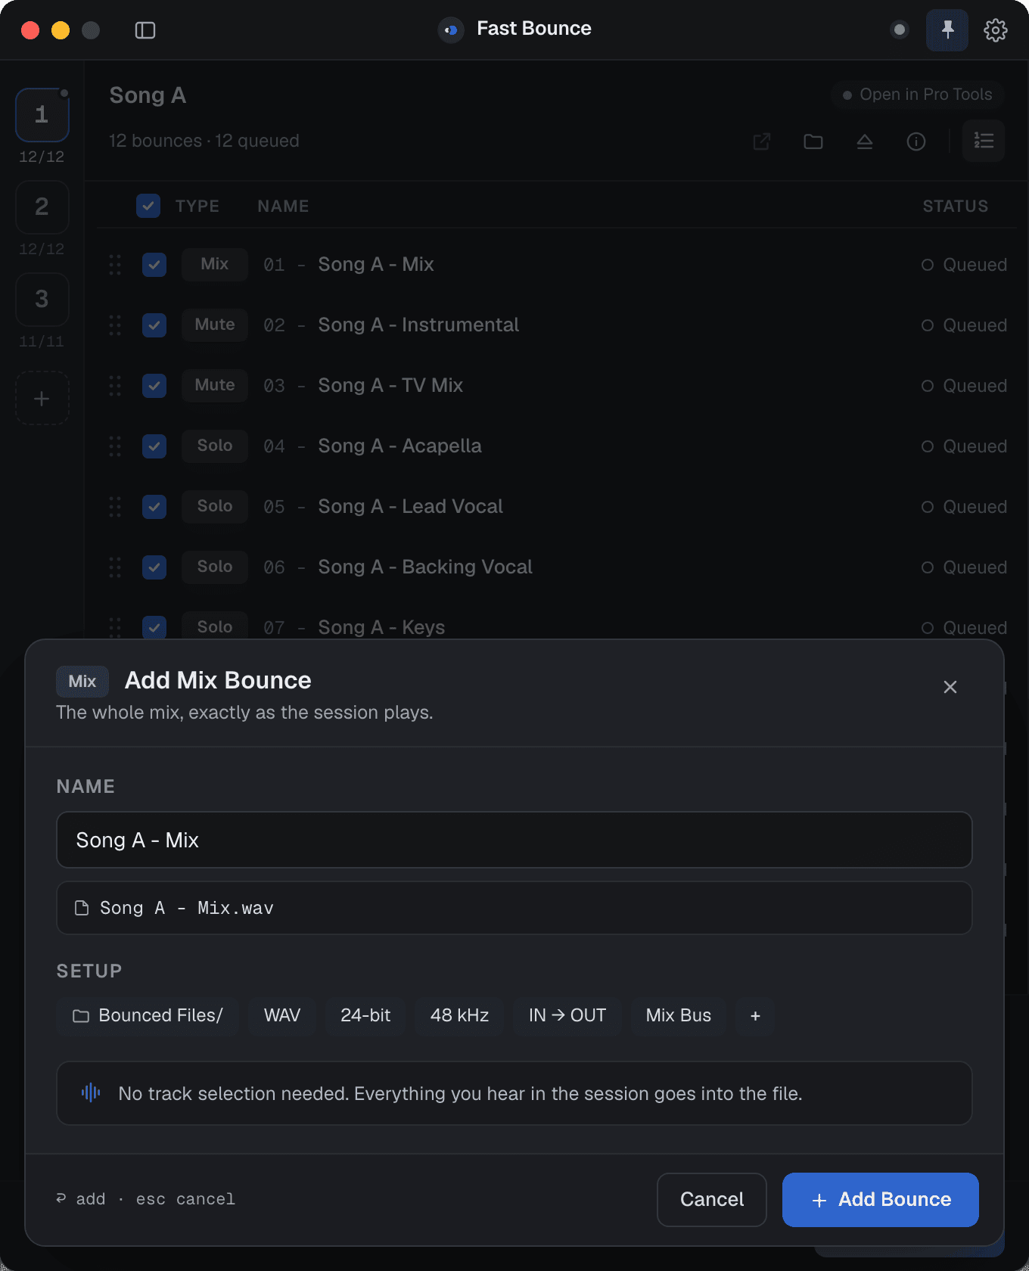
Task: Click the Add Bounce button
Action: coord(881,1200)
